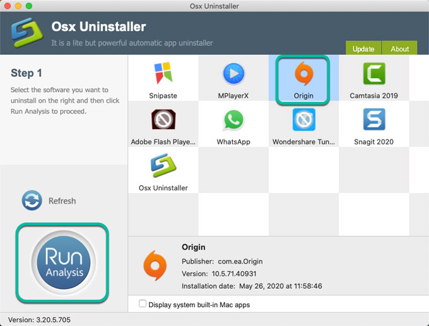This screenshot has height=326, width=429.
Task: Click the Refresh text label
Action: coord(62,201)
